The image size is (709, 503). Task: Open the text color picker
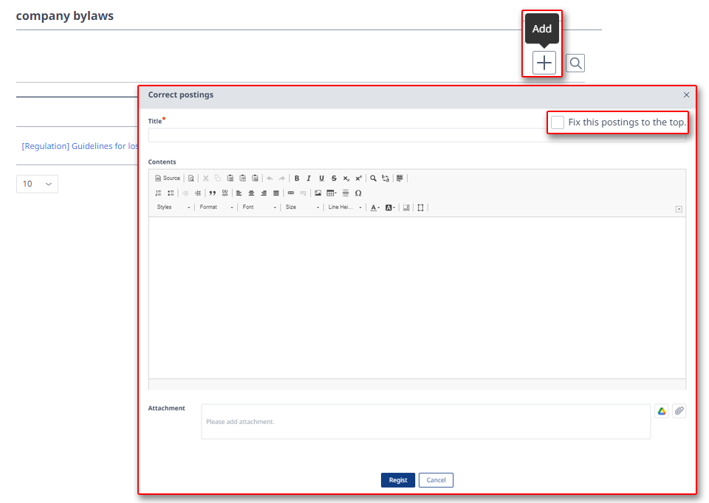point(375,208)
